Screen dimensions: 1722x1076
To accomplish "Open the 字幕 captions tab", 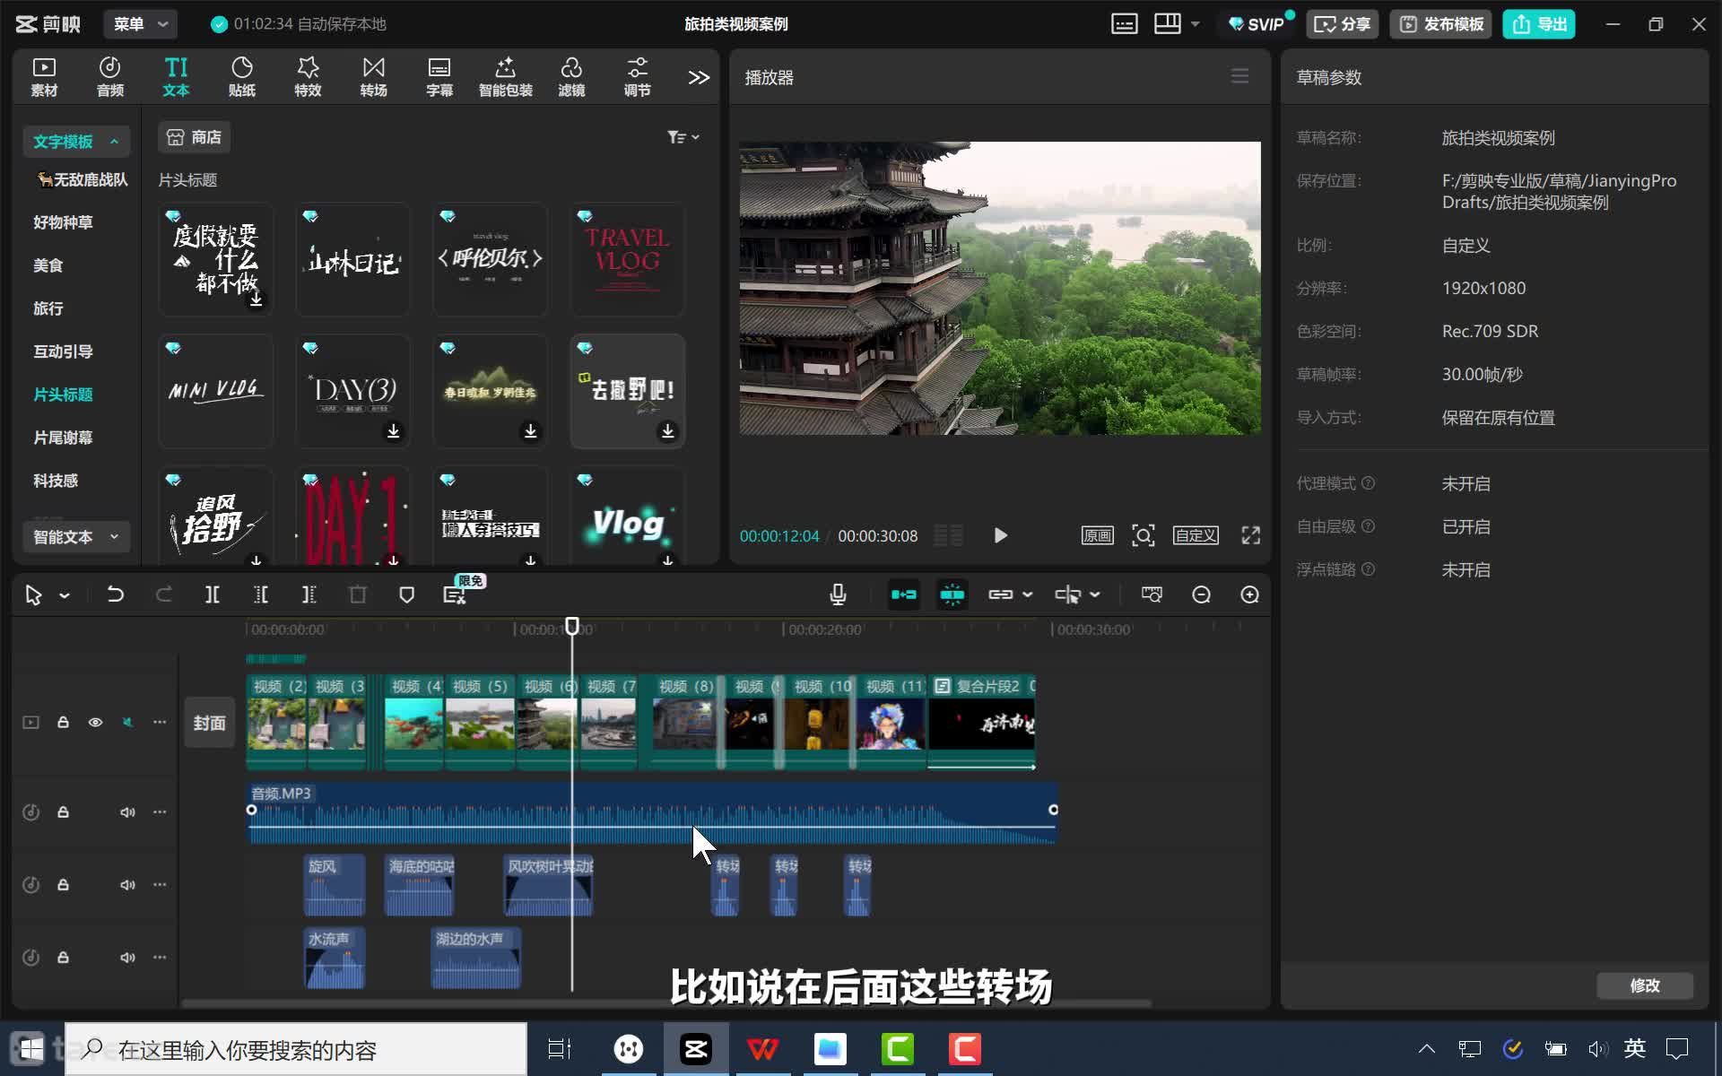I will pyautogui.click(x=439, y=77).
